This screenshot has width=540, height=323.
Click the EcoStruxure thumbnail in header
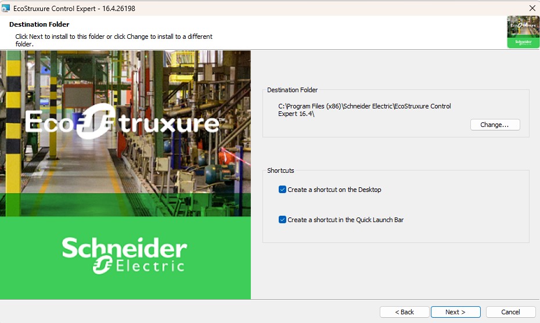[x=523, y=32]
